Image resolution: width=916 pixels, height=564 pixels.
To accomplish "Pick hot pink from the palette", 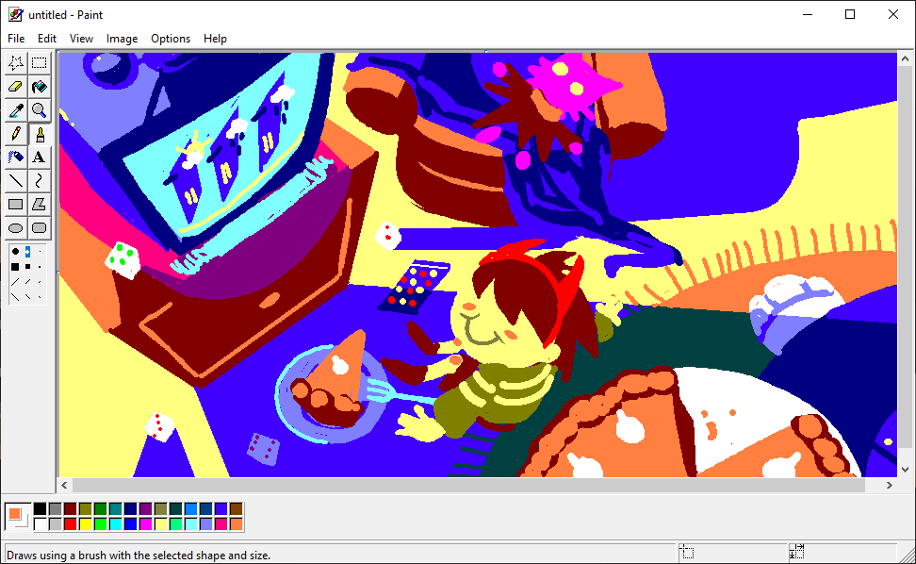I will pyautogui.click(x=221, y=524).
